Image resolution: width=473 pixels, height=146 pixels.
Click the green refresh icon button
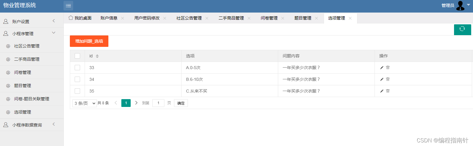click(462, 29)
